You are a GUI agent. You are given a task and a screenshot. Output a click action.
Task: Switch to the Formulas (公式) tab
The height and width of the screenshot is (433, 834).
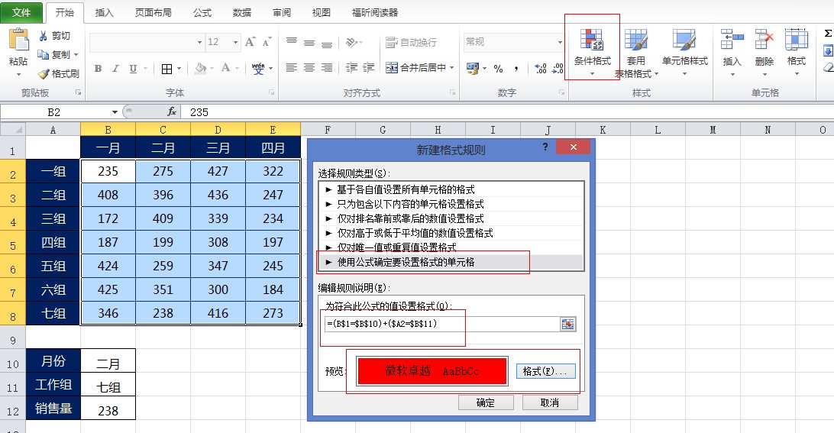202,13
